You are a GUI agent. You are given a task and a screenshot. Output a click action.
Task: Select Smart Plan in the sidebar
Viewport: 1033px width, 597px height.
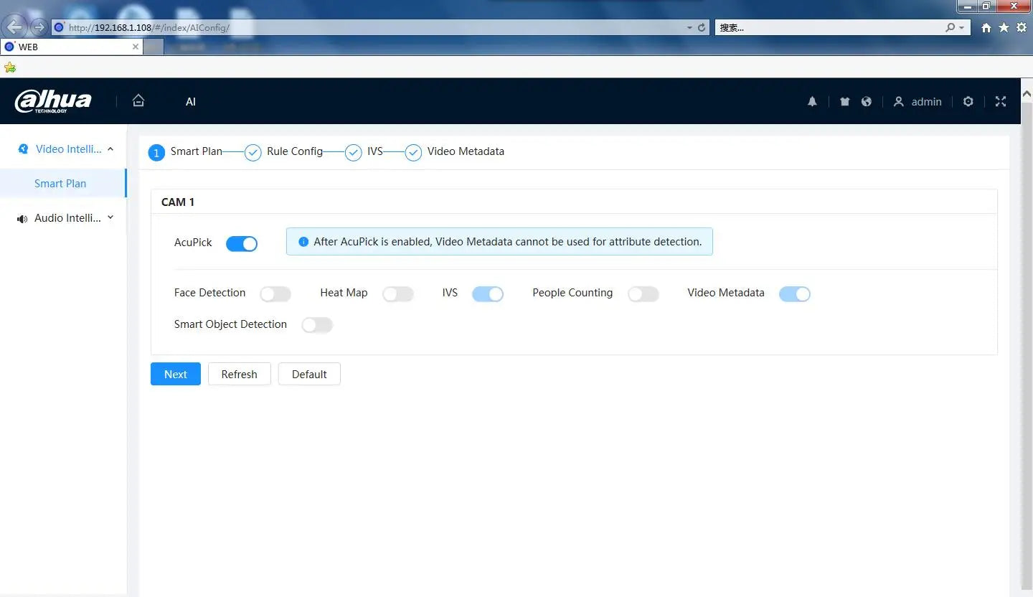click(60, 184)
